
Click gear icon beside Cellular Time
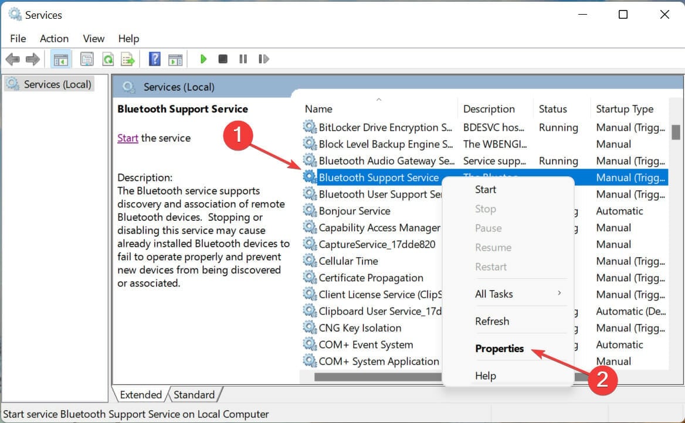(310, 261)
